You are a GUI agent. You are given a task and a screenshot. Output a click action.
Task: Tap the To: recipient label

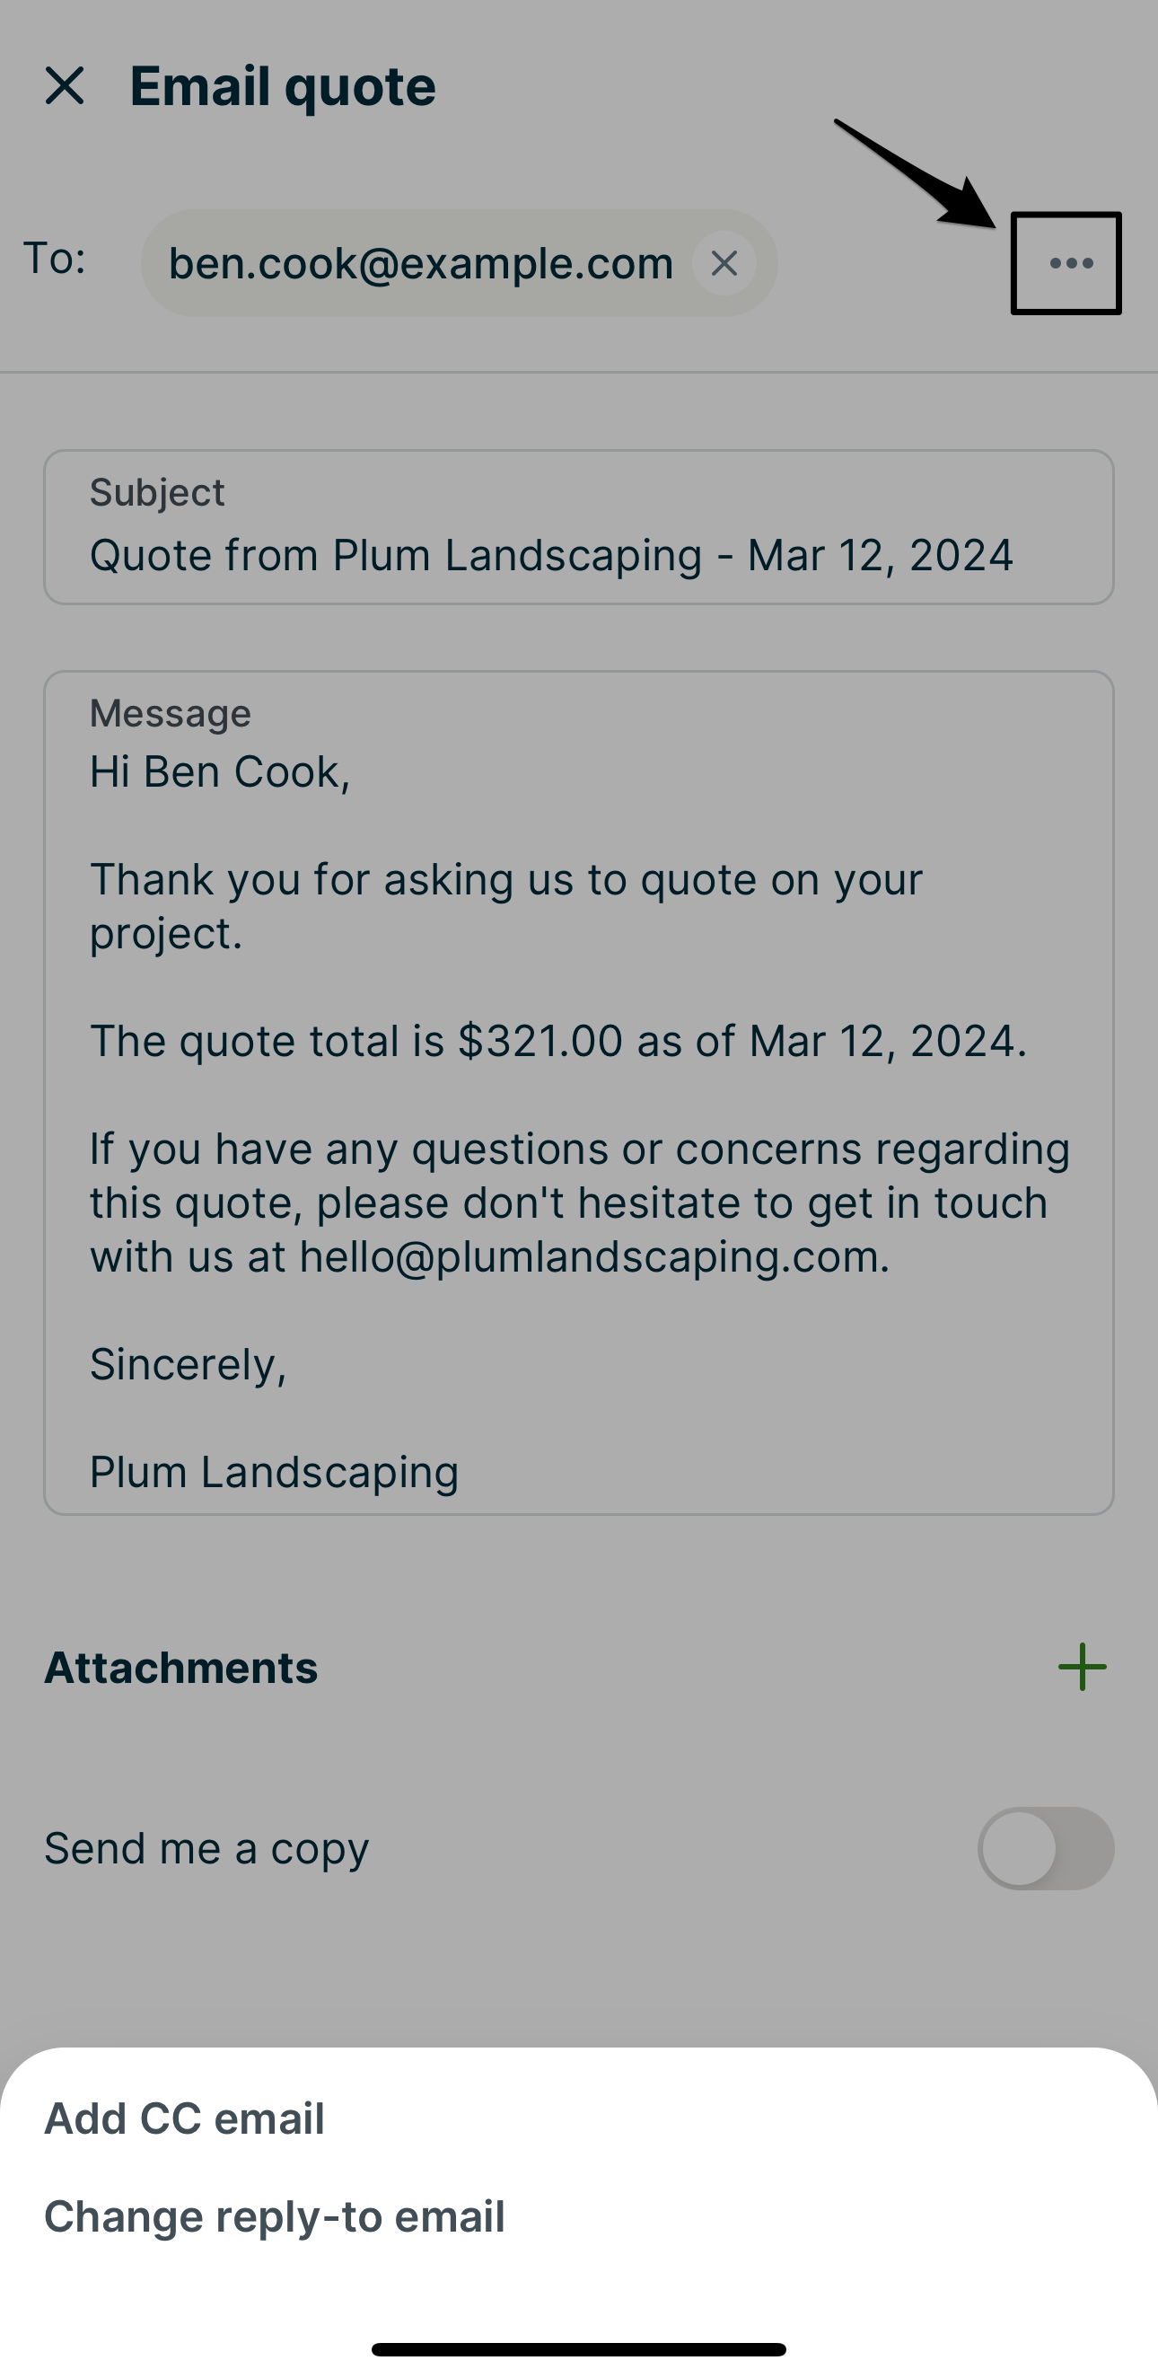coord(55,259)
